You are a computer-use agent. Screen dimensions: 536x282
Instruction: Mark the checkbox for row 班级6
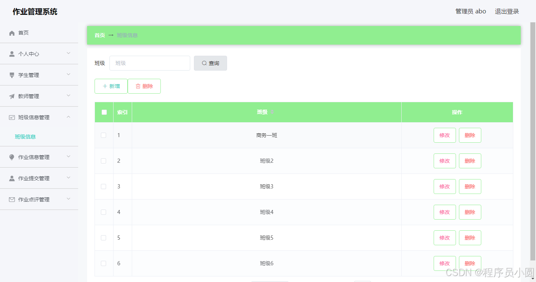tap(103, 263)
